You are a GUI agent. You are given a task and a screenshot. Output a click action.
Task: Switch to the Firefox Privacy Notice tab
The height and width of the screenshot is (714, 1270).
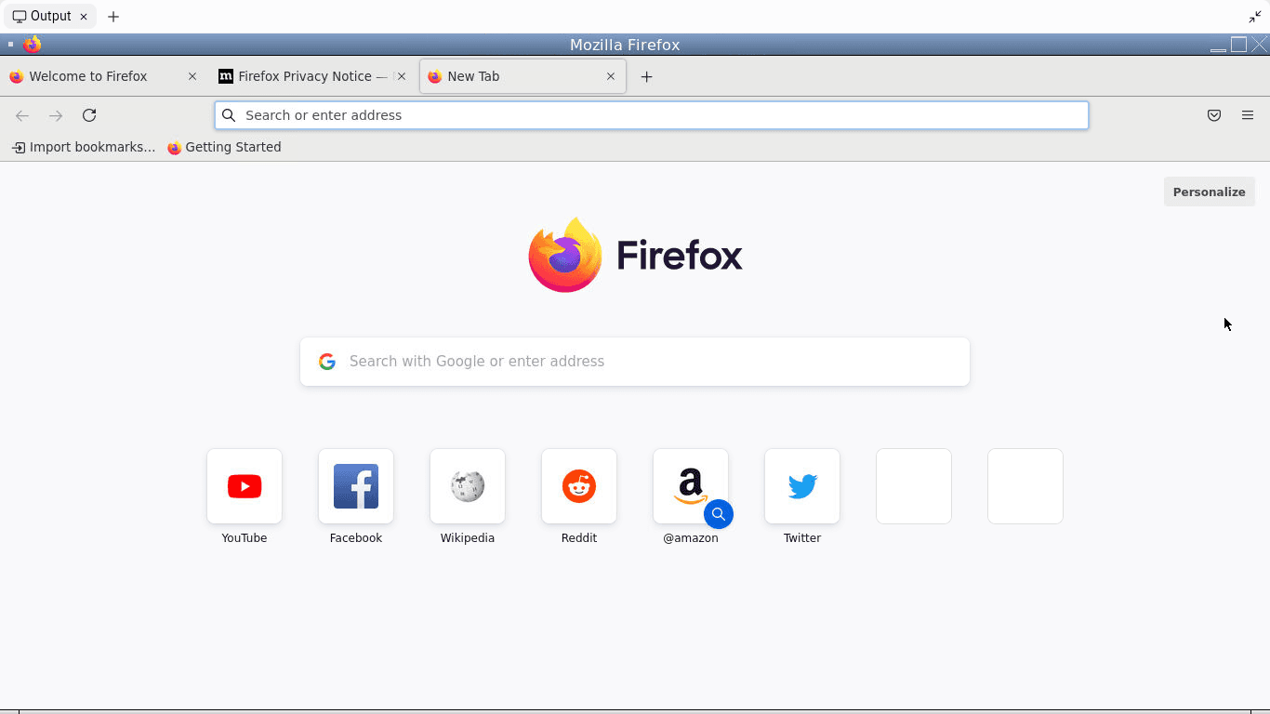coord(304,76)
